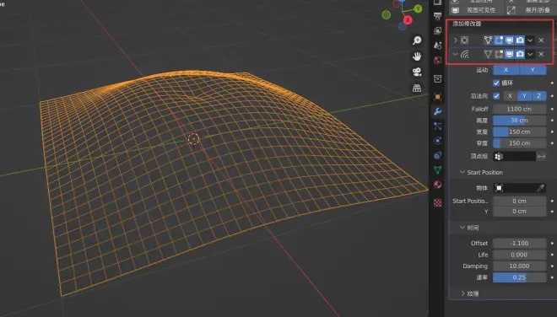Select the hand pan view icon
Image resolution: width=557 pixels, height=317 pixels.
coord(417,56)
